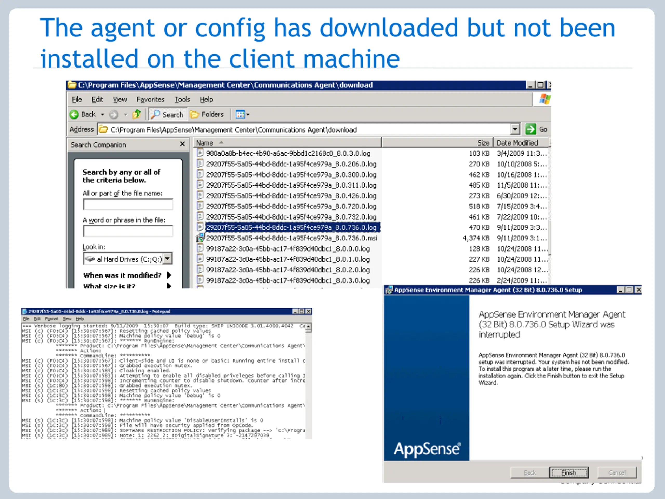Close the Search Companion pane
The image size is (665, 499).
point(182,144)
